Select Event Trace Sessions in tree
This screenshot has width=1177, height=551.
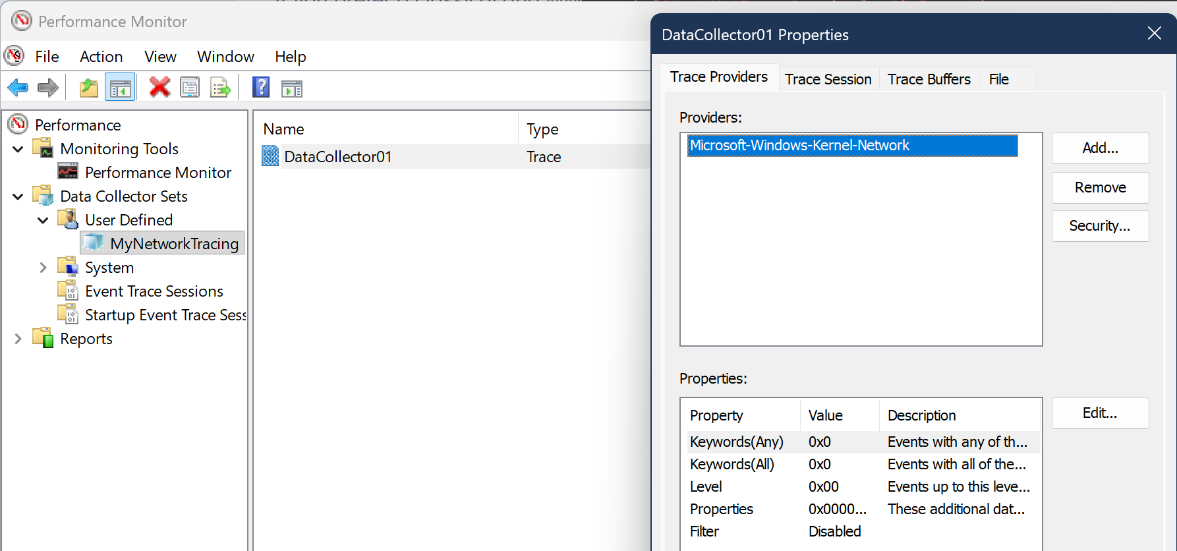tap(154, 291)
